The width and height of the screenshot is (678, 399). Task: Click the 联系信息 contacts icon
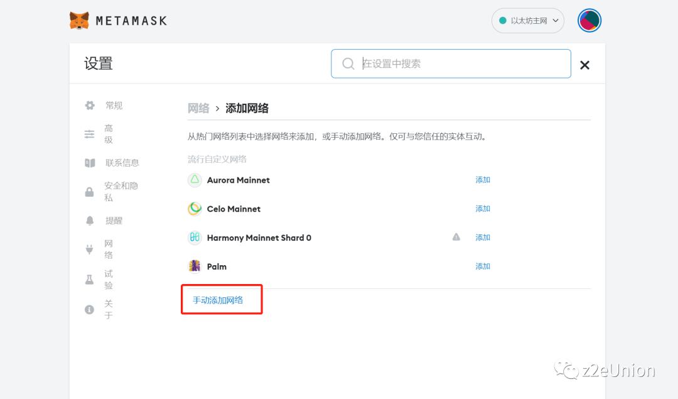tap(89, 162)
